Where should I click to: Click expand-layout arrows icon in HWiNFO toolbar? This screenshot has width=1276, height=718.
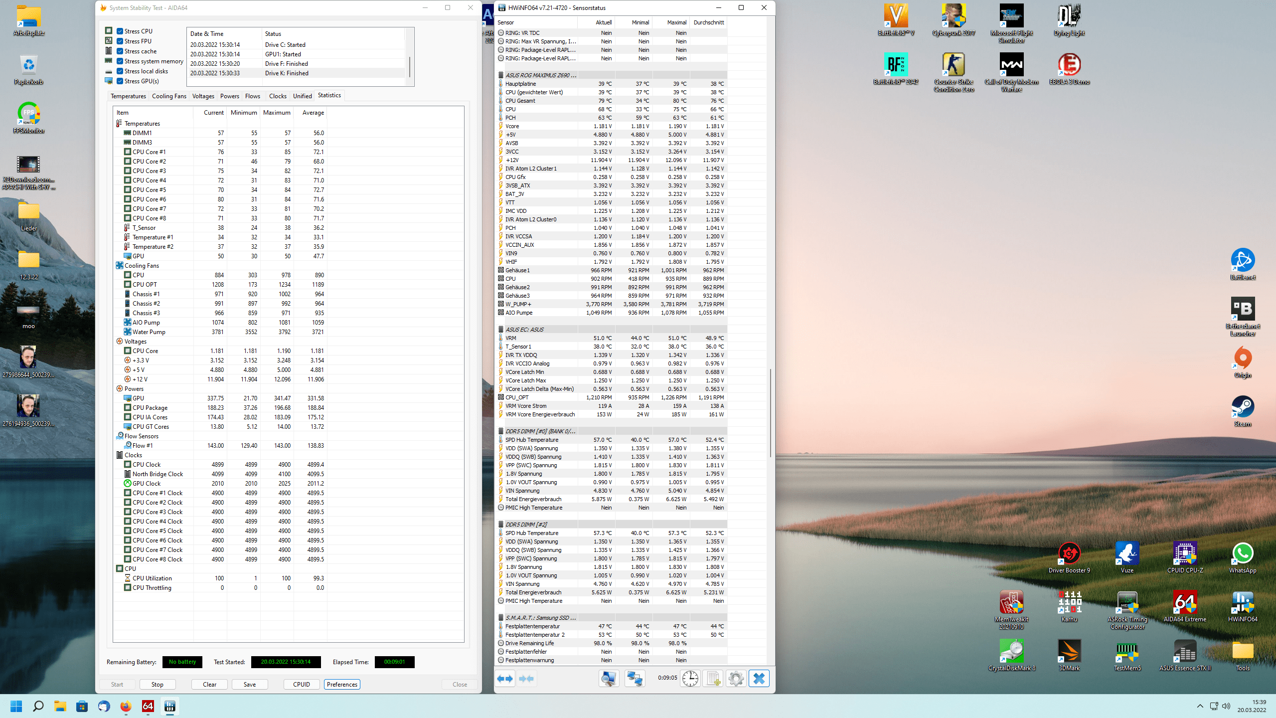click(505, 679)
